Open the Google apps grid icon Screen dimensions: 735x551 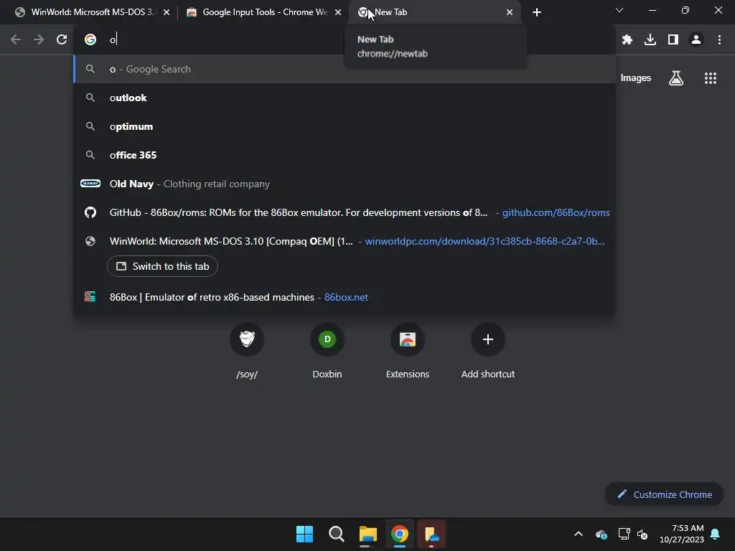pyautogui.click(x=711, y=78)
